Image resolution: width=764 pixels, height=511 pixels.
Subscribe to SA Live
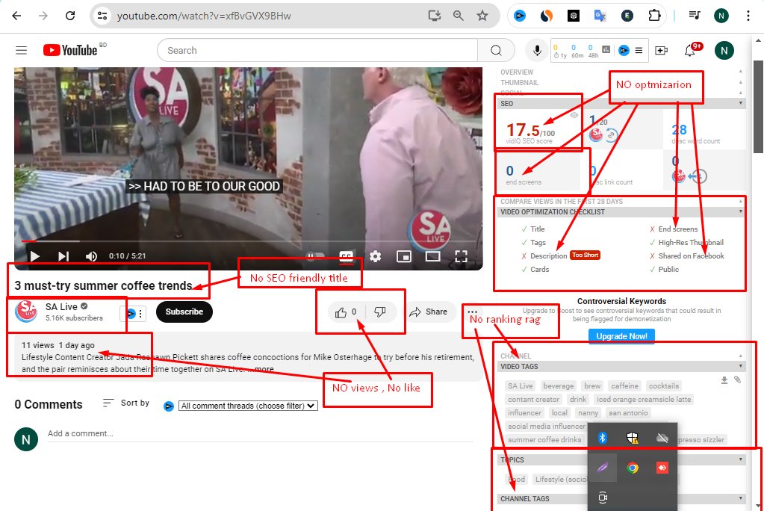click(184, 312)
